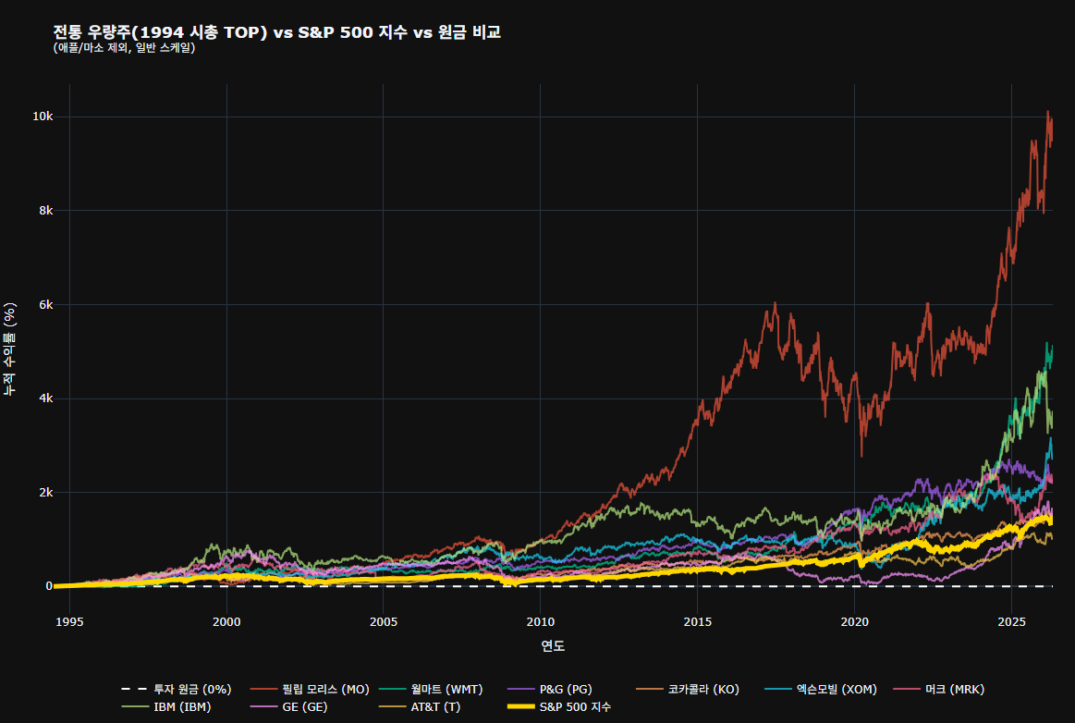
Task: Toggle 월마트 (WMT) legend entry
Action: click(x=431, y=690)
